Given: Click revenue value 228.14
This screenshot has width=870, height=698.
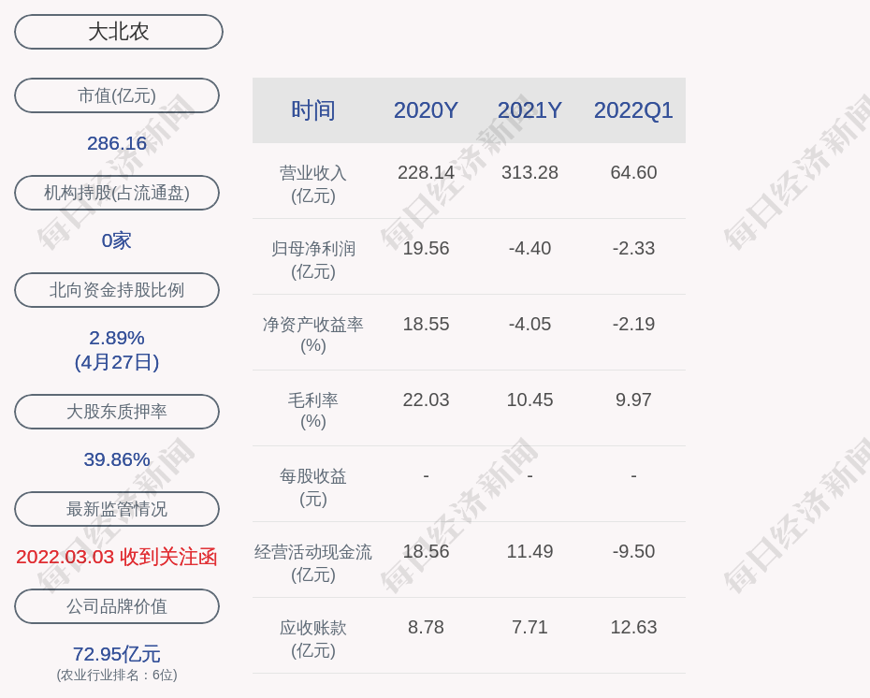Looking at the screenshot, I should (427, 172).
